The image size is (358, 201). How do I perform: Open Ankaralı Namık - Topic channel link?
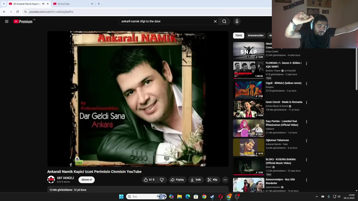click(x=277, y=144)
